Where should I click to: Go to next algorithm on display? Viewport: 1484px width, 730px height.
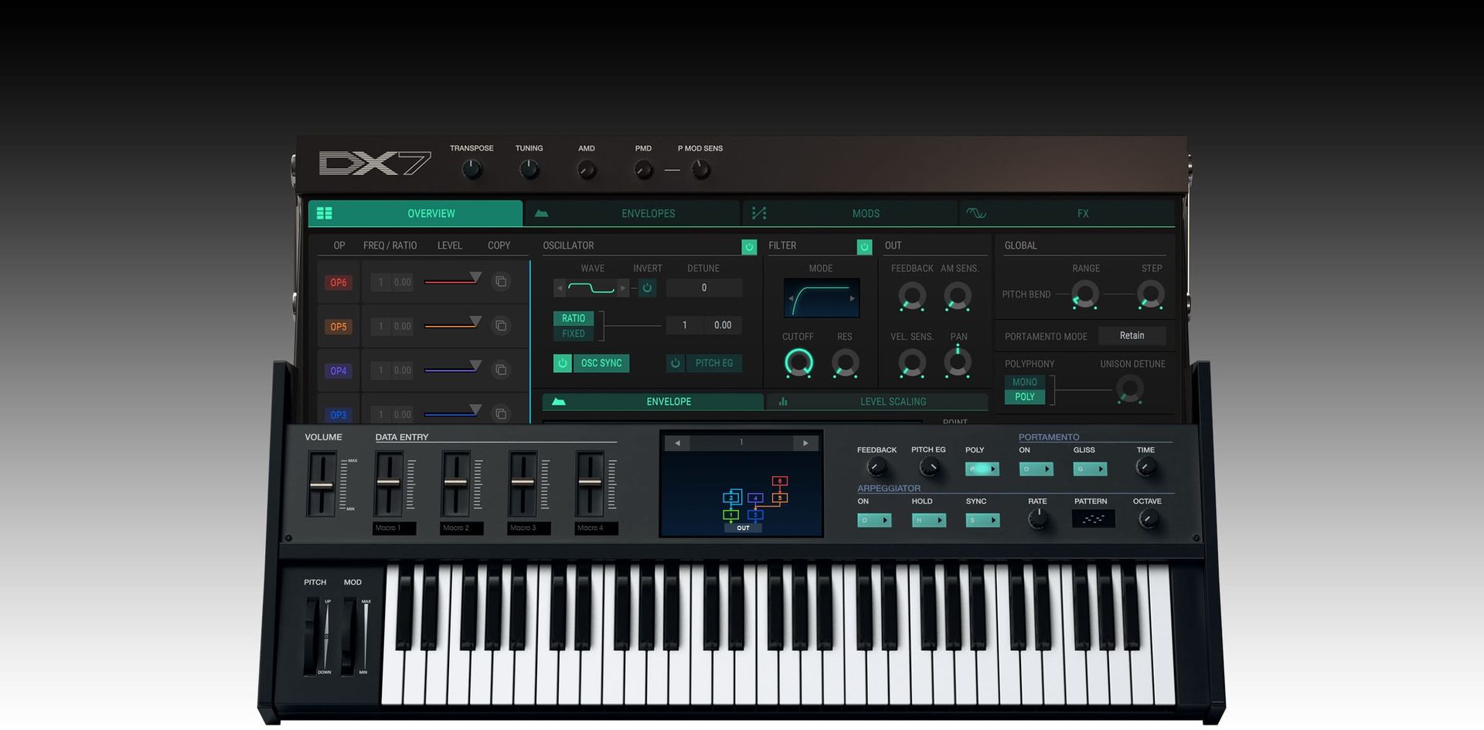(805, 443)
